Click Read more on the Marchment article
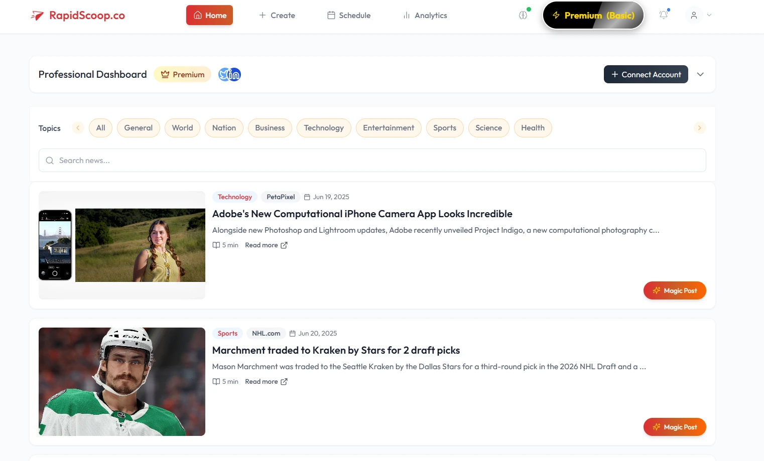 click(x=266, y=382)
